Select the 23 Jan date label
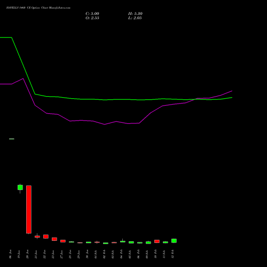Viewport: 267px width, 267px height. coord(53,254)
